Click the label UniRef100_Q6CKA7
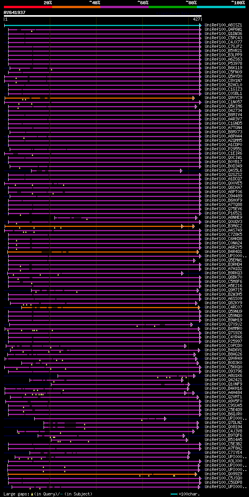The width and height of the screenshot is (249, 497). tap(223, 188)
